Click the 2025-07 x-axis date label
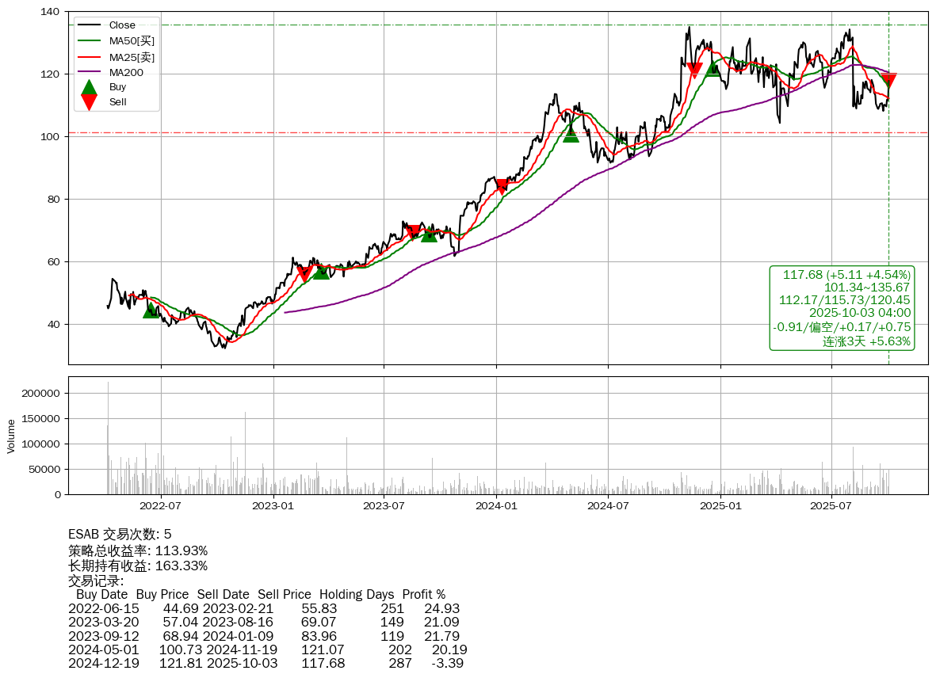Screen dimensions: 936x678 831,505
